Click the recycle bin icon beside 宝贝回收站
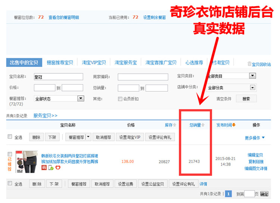The height and width of the screenshot is (203, 280). (x=249, y=64)
